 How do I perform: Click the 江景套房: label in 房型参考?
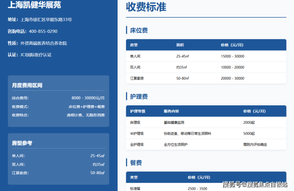coord(20,173)
